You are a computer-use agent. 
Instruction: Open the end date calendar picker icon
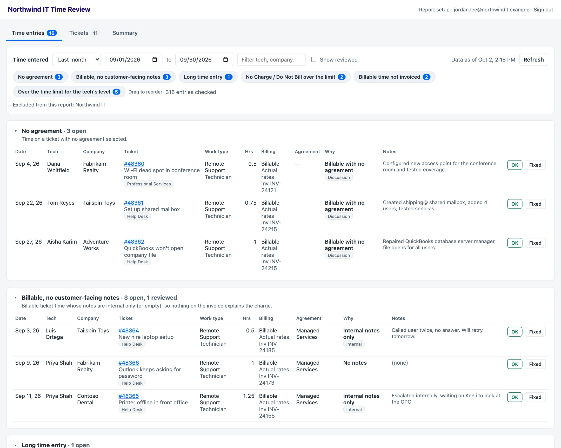(225, 59)
